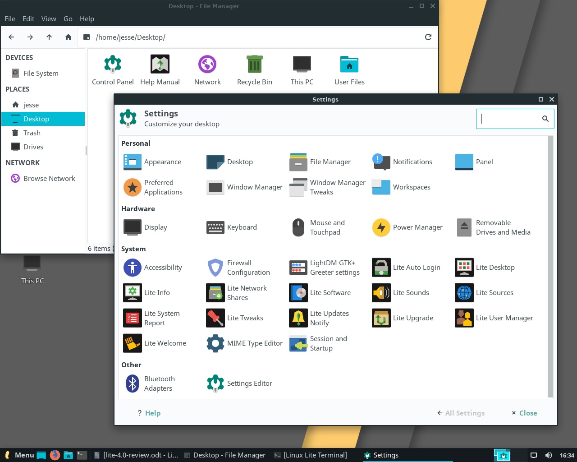Click the Settings window vertical scrollbar
Image resolution: width=577 pixels, height=462 pixels.
pos(550,267)
